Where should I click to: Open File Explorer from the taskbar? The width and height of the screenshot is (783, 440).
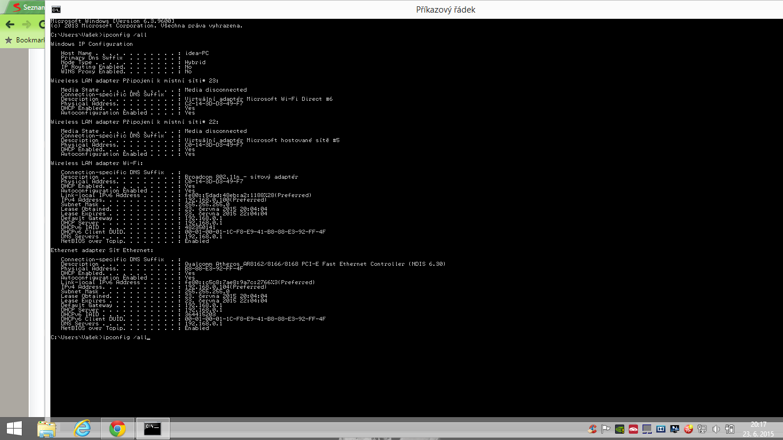tap(47, 428)
